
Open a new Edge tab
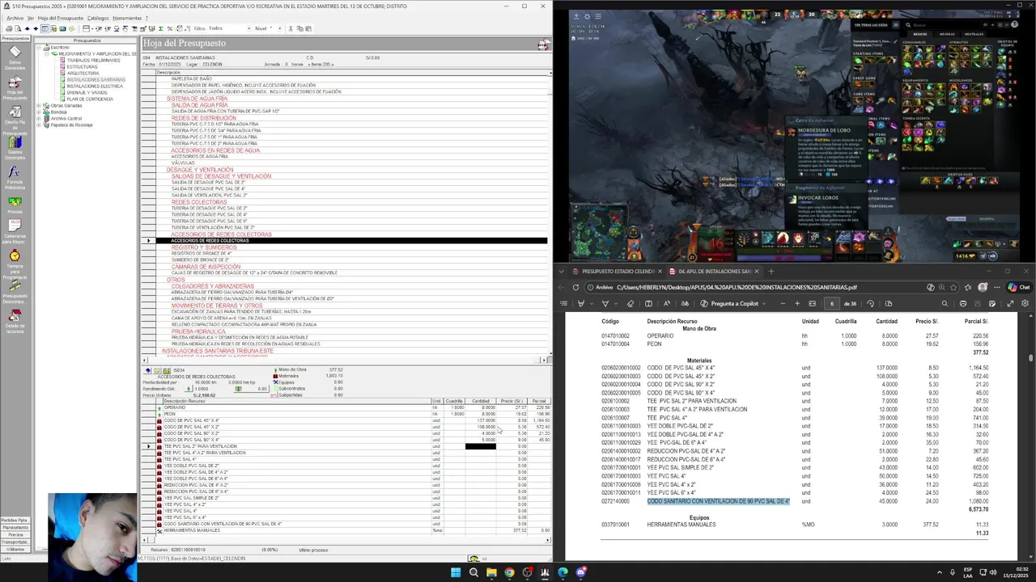tap(771, 271)
